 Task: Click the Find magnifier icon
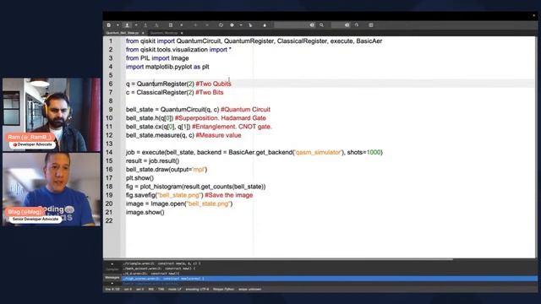(x=321, y=25)
